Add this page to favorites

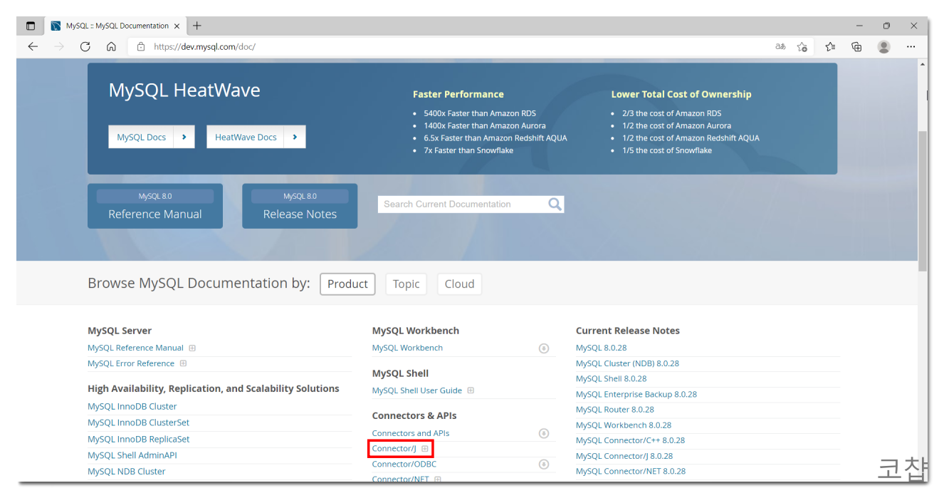point(802,46)
